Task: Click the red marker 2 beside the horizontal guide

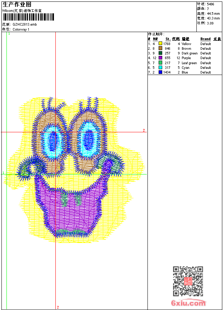Action: 144,130
